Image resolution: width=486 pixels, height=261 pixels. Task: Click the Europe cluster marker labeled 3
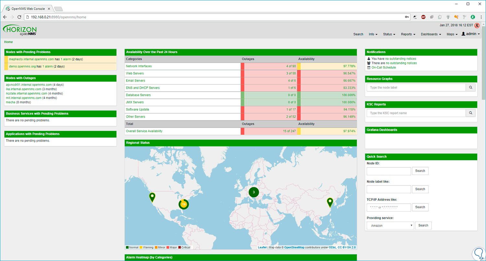point(254,192)
